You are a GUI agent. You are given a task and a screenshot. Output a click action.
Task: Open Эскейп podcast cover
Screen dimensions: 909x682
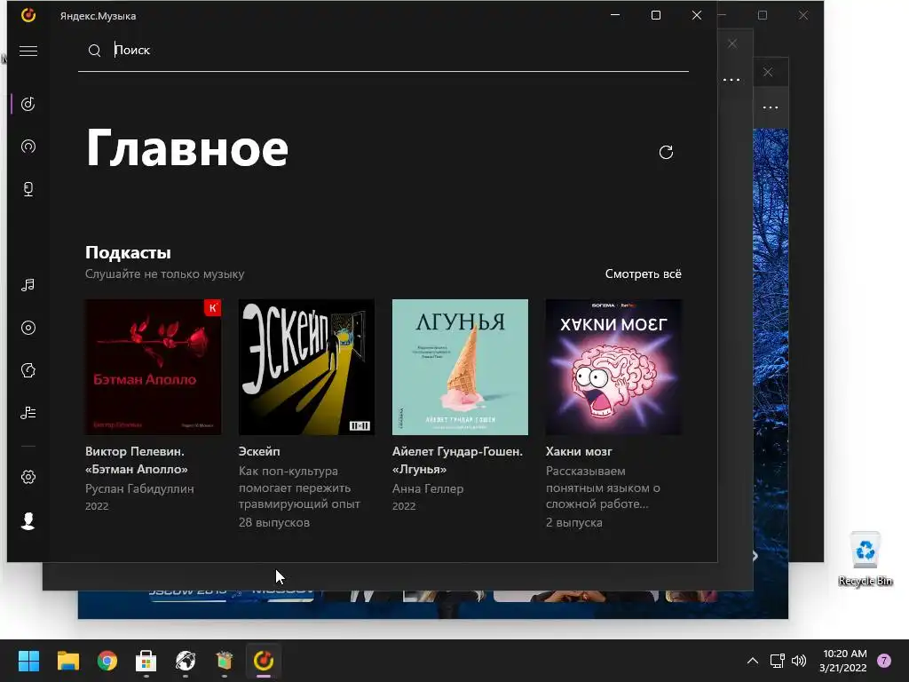point(306,367)
